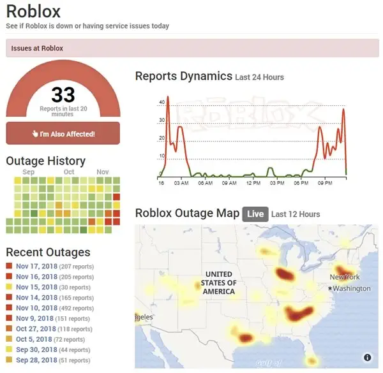Click the Last 12 Hours label

[296, 214]
